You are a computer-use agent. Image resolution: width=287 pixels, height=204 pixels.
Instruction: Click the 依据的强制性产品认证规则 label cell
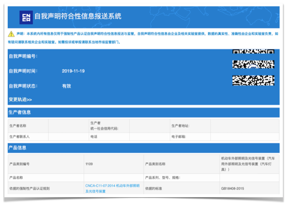coord(46,188)
